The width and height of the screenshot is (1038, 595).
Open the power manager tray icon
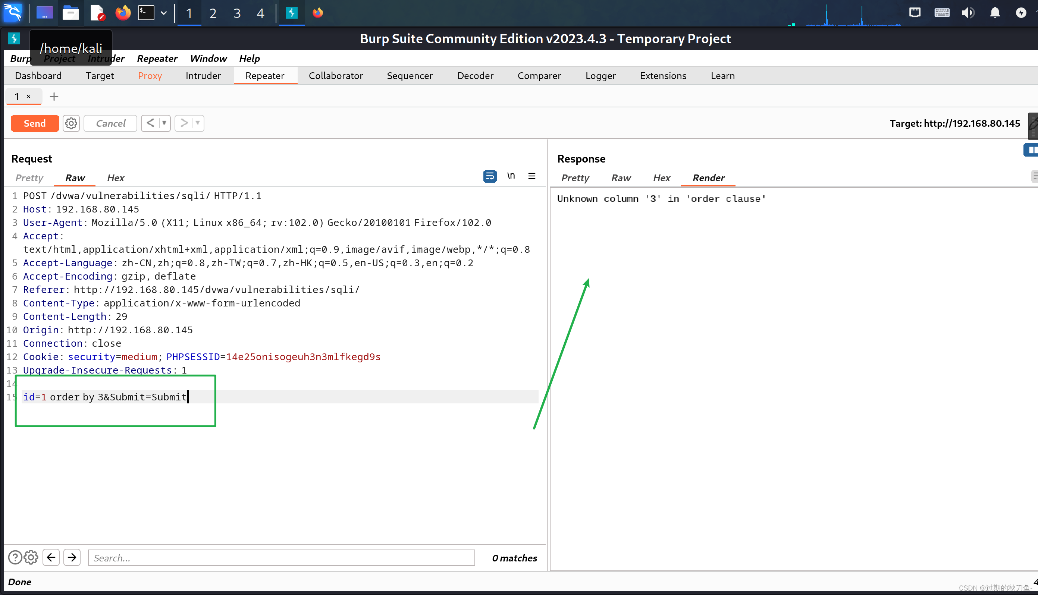pyautogui.click(x=1021, y=13)
